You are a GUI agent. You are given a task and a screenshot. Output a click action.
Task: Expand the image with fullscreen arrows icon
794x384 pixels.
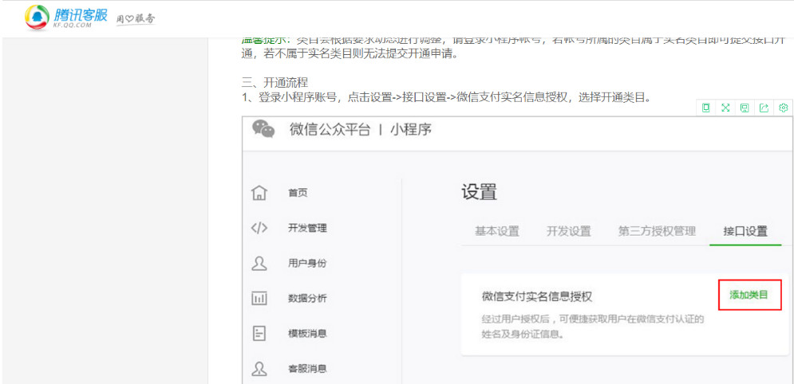pyautogui.click(x=725, y=108)
